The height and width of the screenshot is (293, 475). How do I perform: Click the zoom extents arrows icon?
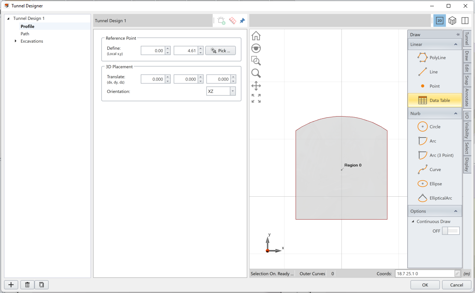256,98
